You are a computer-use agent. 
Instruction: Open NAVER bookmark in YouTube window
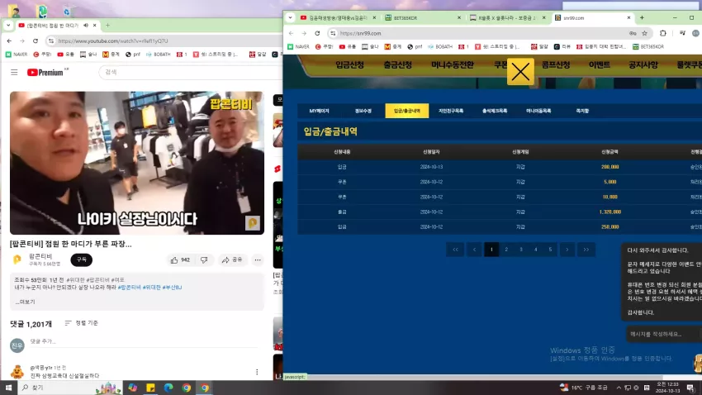[x=17, y=55]
